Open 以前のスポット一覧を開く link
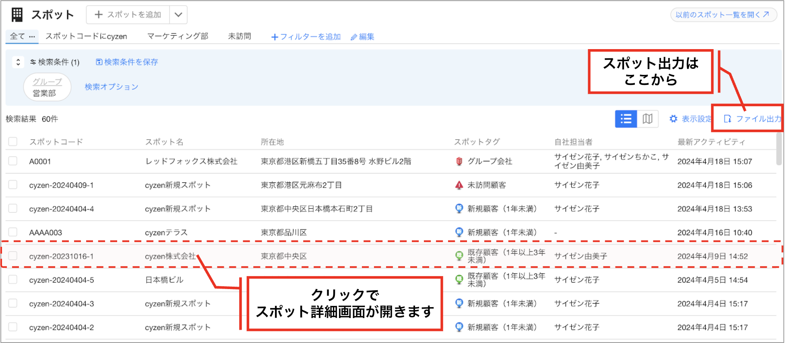The height and width of the screenshot is (343, 785). (x=723, y=15)
